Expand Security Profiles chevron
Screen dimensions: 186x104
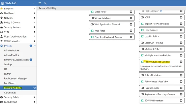[35, 27]
